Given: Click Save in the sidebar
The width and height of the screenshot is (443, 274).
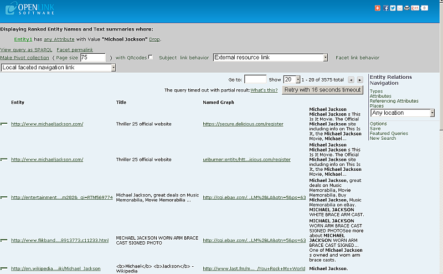Looking at the screenshot, I should pyautogui.click(x=375, y=129).
